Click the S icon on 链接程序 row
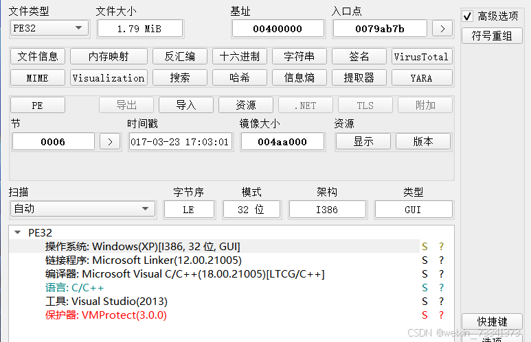The height and width of the screenshot is (342, 531). (x=425, y=260)
